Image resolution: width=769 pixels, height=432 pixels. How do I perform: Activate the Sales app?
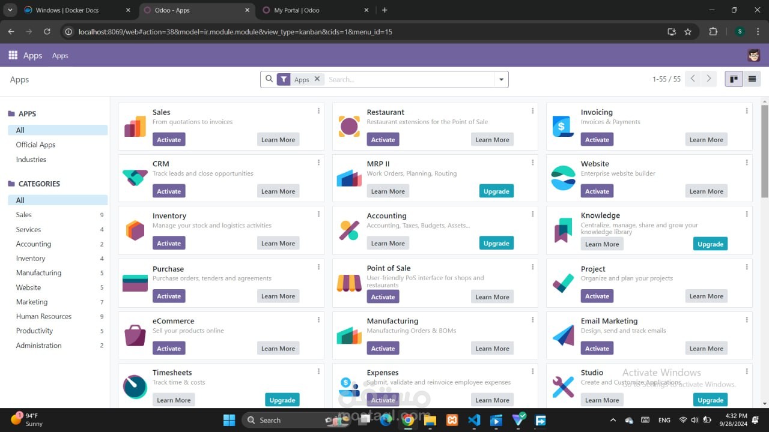coord(169,139)
